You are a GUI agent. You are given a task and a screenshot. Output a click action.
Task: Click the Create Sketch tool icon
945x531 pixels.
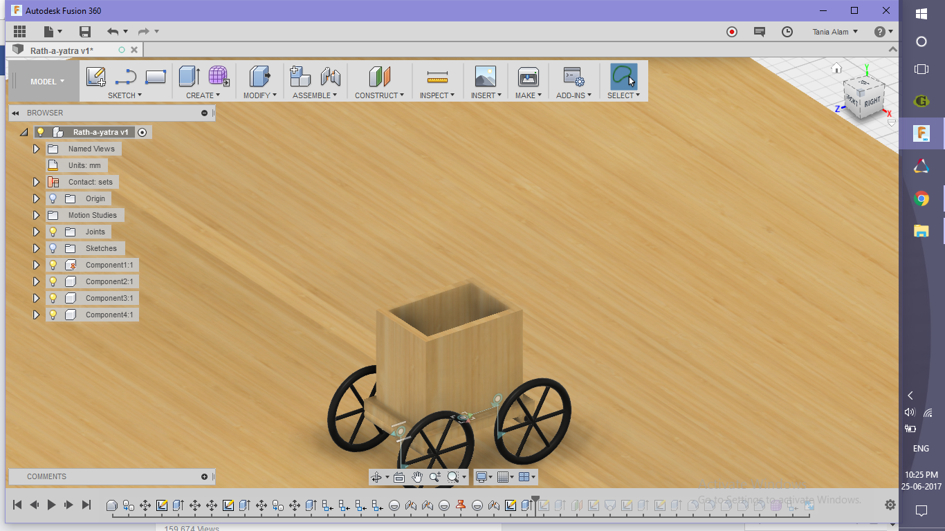click(x=96, y=76)
